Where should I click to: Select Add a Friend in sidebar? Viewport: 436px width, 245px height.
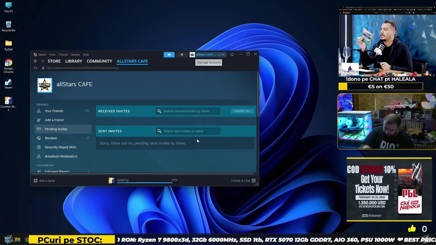pyautogui.click(x=63, y=120)
